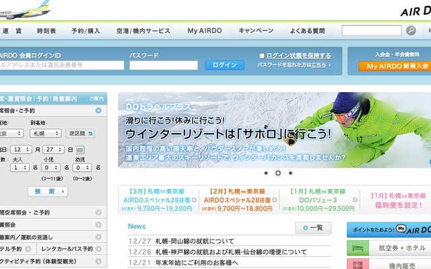Open the 時刻表 menu

click(x=46, y=31)
